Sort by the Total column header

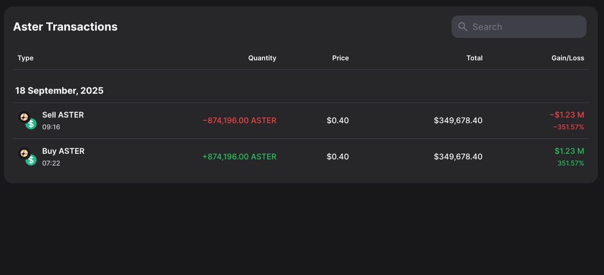coord(474,58)
